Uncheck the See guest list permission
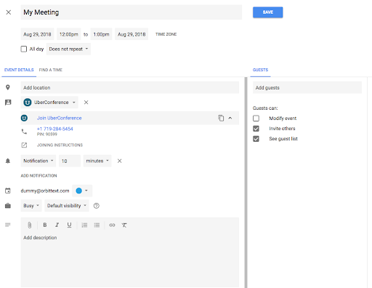This screenshot has width=372, height=288. (x=256, y=139)
